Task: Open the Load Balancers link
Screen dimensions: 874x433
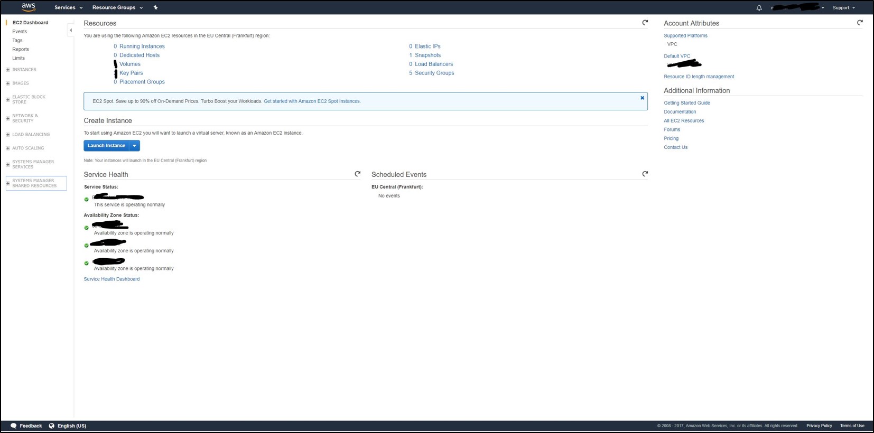Action: coord(434,64)
